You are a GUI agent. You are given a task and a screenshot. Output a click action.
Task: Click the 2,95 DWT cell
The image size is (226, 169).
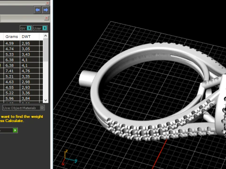(30, 43)
